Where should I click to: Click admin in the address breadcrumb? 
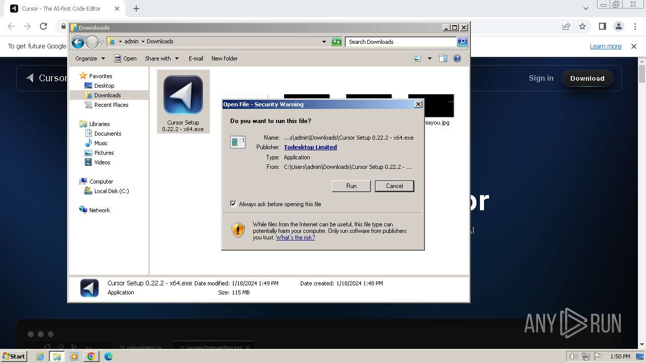point(131,42)
